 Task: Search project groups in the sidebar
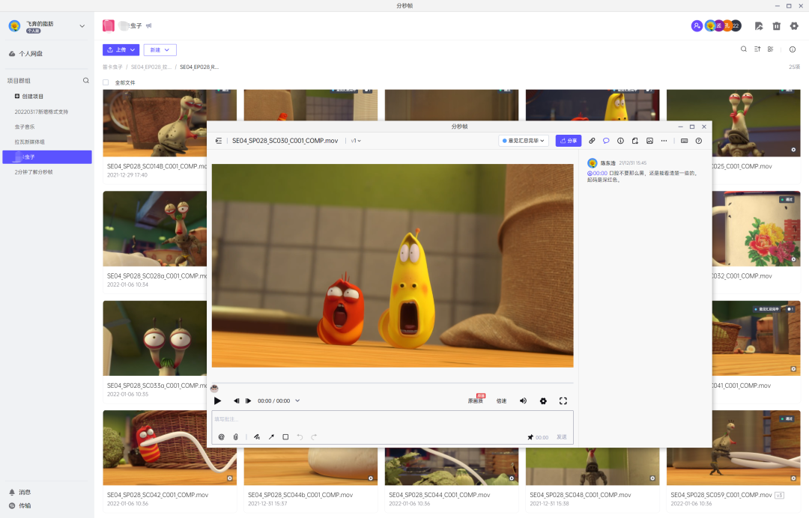85,80
